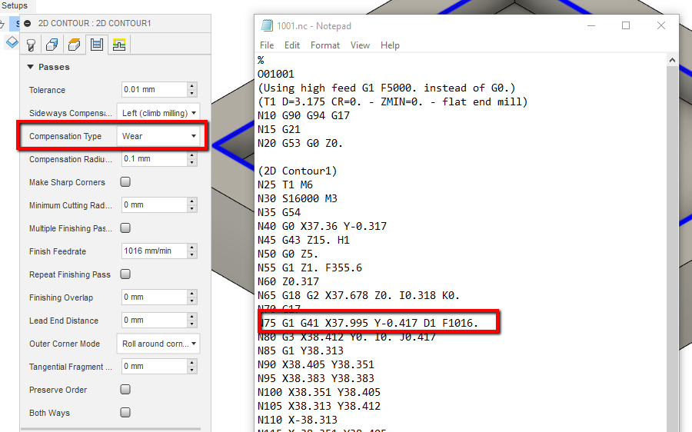Click the N55 G1 Z1. F355.6 line
692x432 pixels.
310,268
